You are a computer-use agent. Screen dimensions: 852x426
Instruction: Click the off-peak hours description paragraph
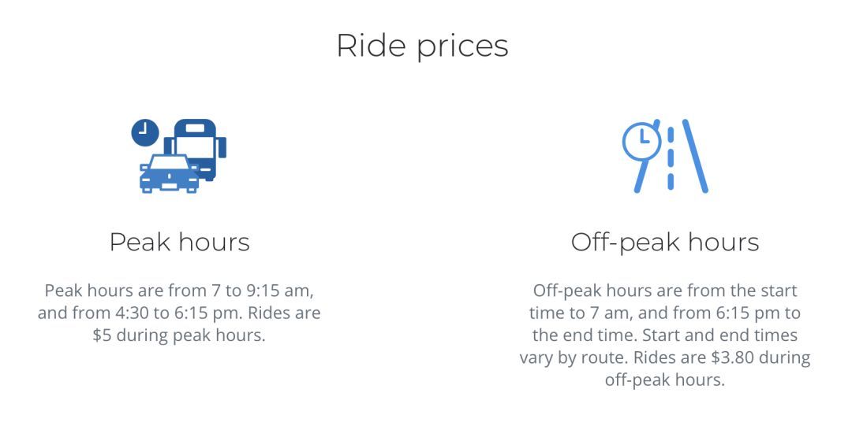pos(664,335)
